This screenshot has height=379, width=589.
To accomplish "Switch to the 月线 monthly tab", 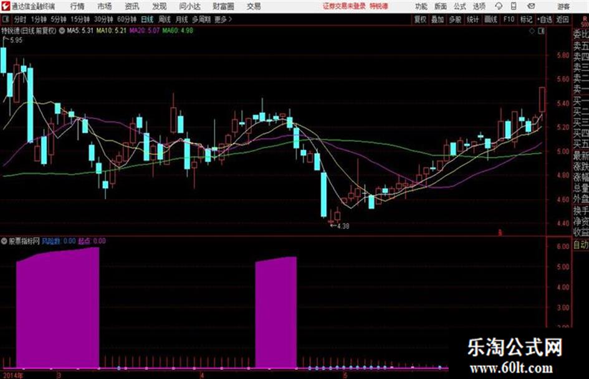I will 182,19.
